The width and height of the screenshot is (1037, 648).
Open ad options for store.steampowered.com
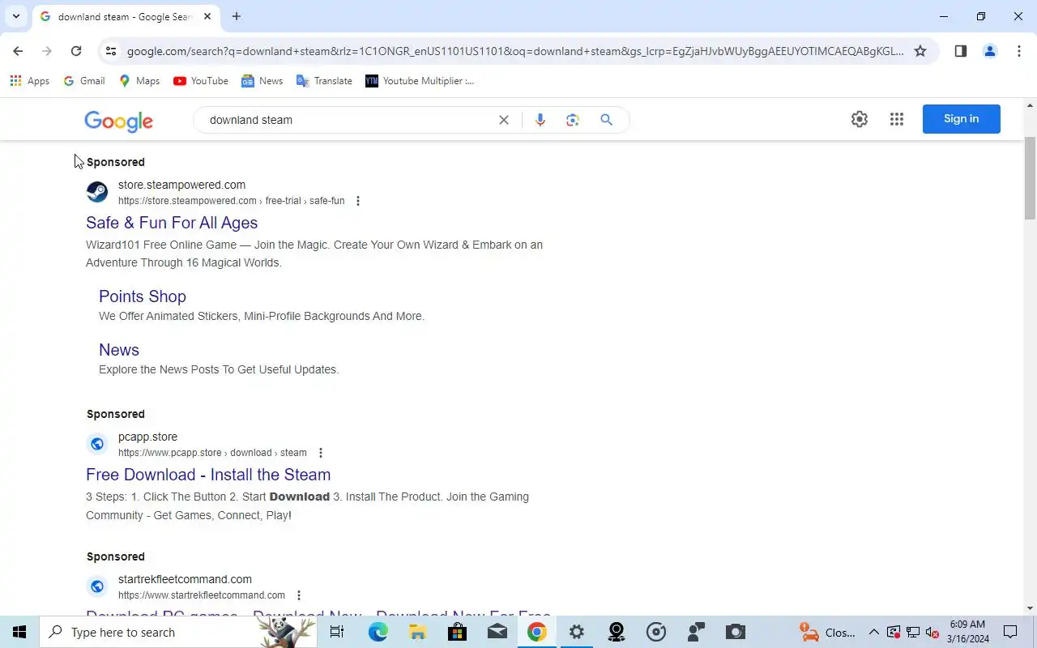pyautogui.click(x=358, y=201)
